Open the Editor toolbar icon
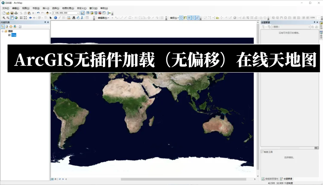The width and height of the screenshot is (323, 185). (x=83, y=13)
